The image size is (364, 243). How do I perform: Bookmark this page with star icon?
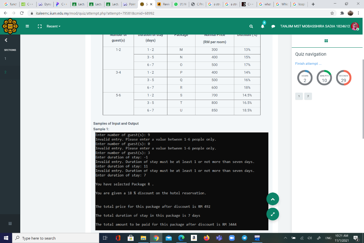coord(332,13)
